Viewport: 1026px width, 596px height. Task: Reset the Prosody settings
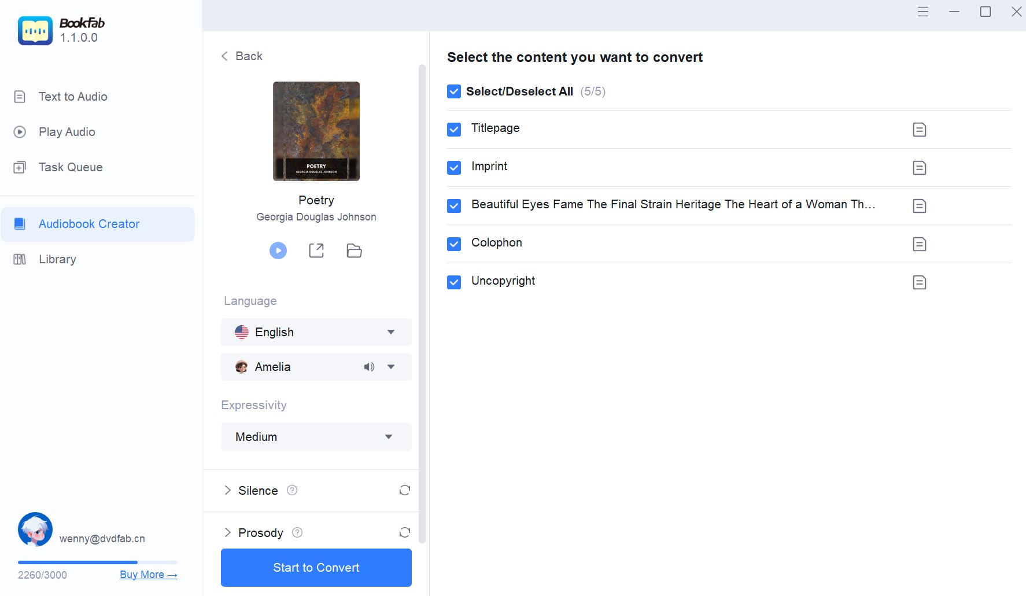click(405, 532)
